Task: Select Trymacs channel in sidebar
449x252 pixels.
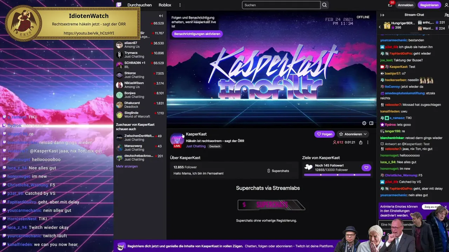Action: point(140,55)
